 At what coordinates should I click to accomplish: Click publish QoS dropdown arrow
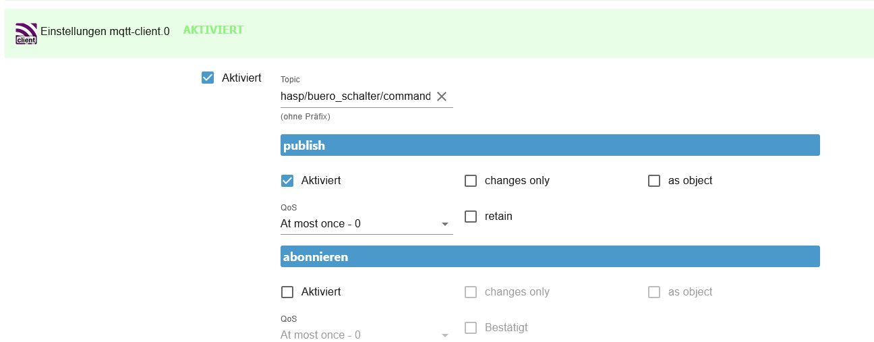tap(445, 224)
